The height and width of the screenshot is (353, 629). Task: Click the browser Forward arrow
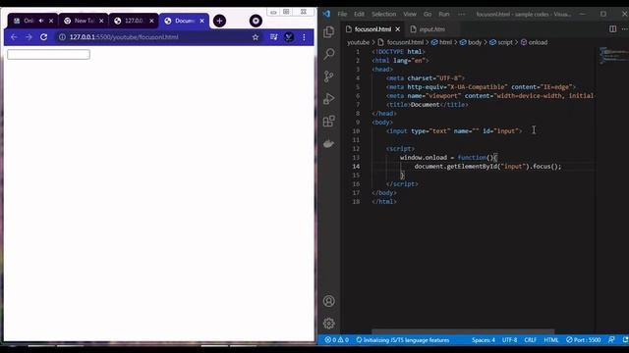point(29,37)
